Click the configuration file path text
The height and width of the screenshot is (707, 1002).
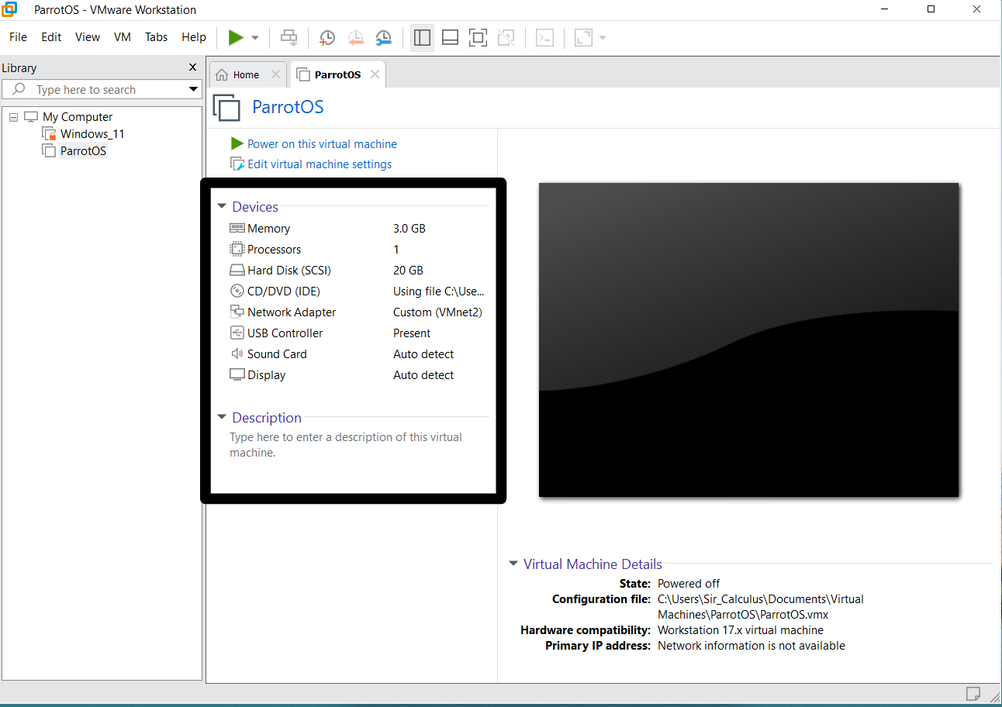click(x=761, y=607)
